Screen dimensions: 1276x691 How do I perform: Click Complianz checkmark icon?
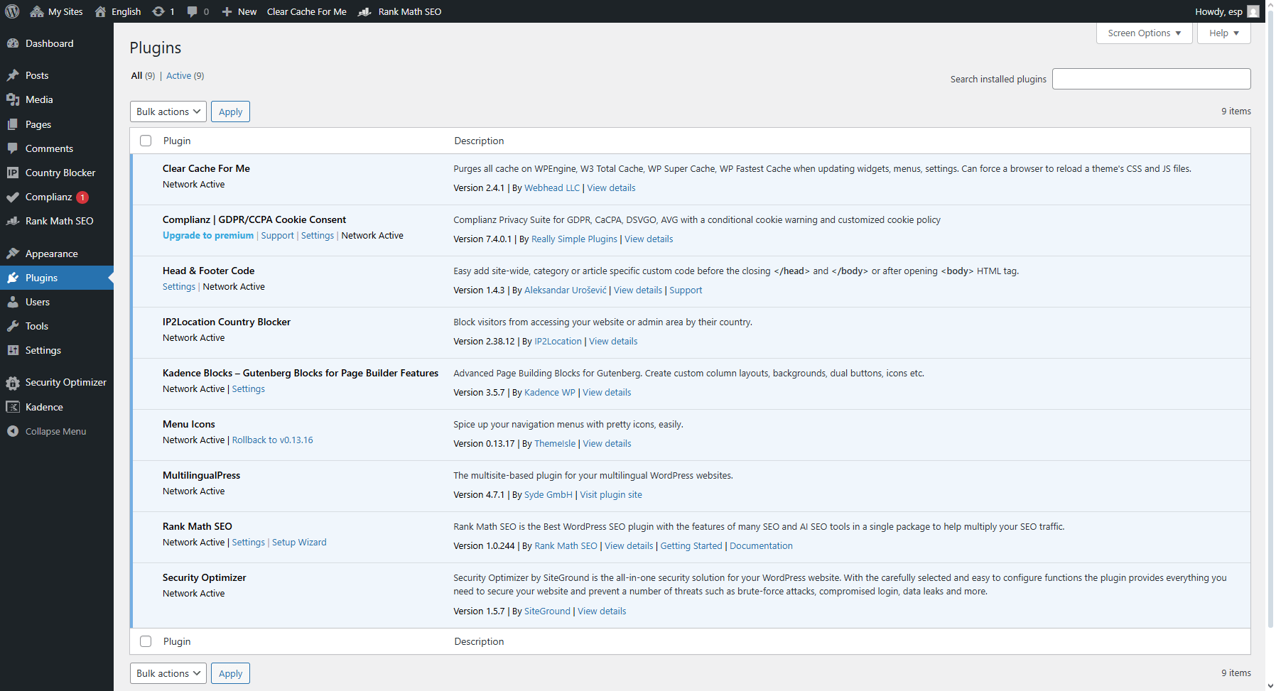(13, 197)
